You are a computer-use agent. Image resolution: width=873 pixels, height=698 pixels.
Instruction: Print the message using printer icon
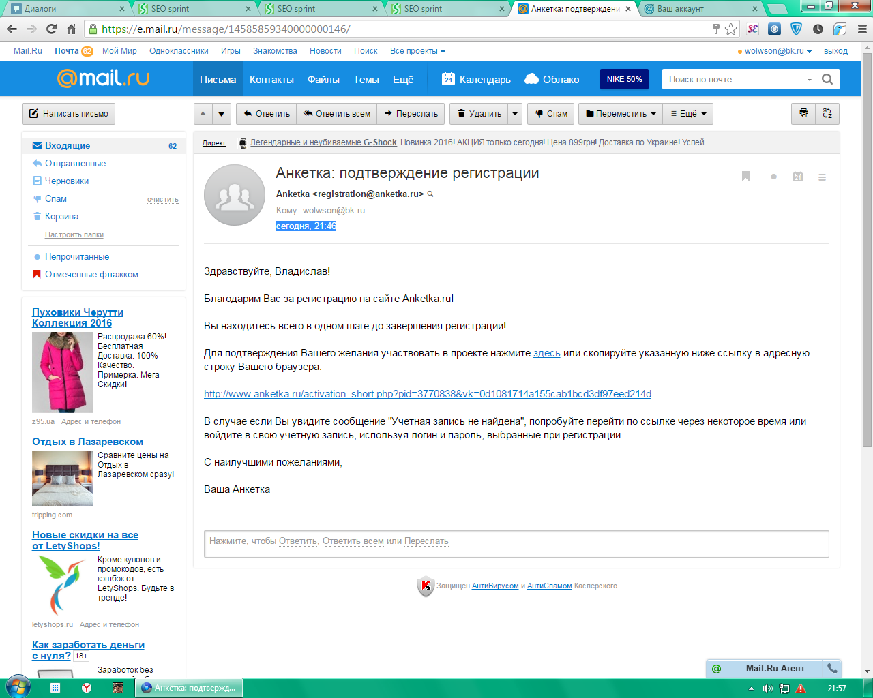pyautogui.click(x=803, y=113)
